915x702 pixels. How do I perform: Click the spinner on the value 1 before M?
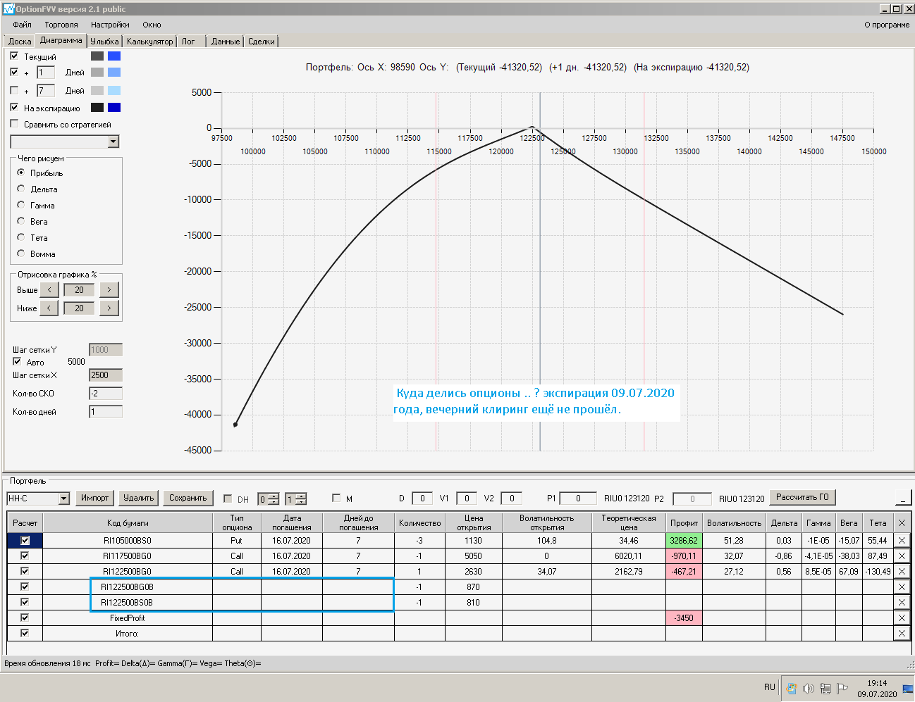point(301,499)
